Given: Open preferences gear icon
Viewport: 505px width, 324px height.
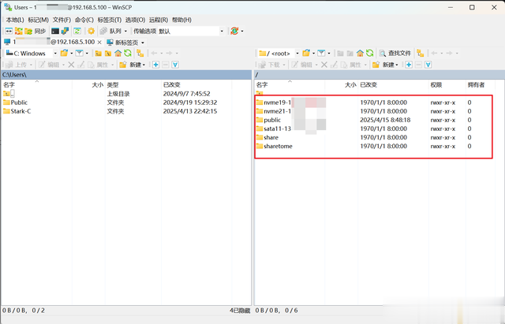Looking at the screenshot, I should (x=92, y=32).
